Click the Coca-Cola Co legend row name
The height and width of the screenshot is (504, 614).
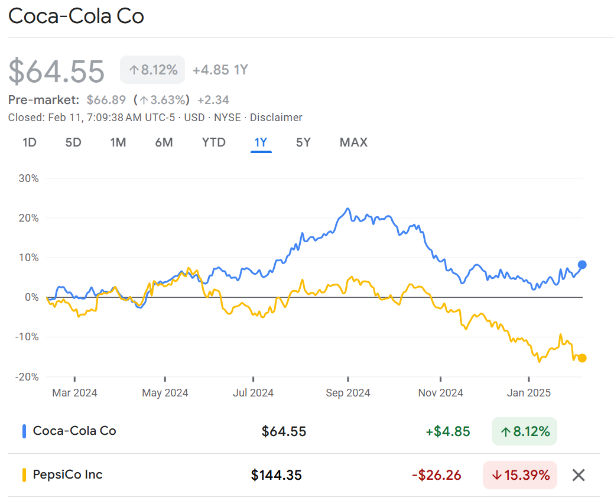[74, 431]
